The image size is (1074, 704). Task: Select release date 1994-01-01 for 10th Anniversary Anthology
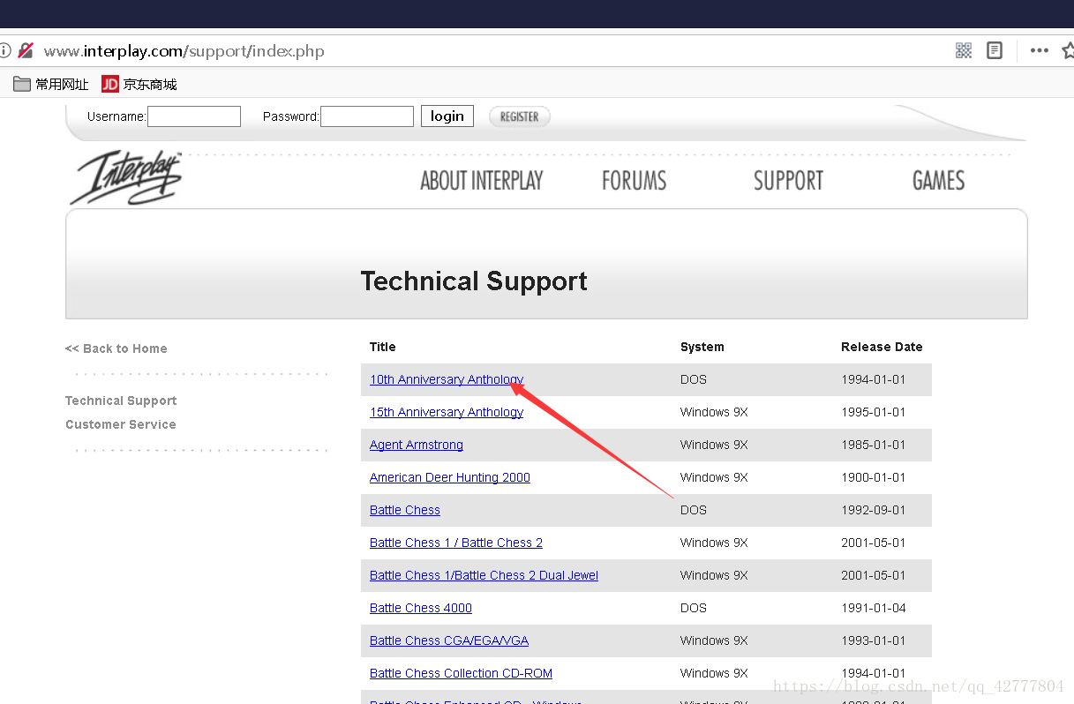pyautogui.click(x=874, y=379)
